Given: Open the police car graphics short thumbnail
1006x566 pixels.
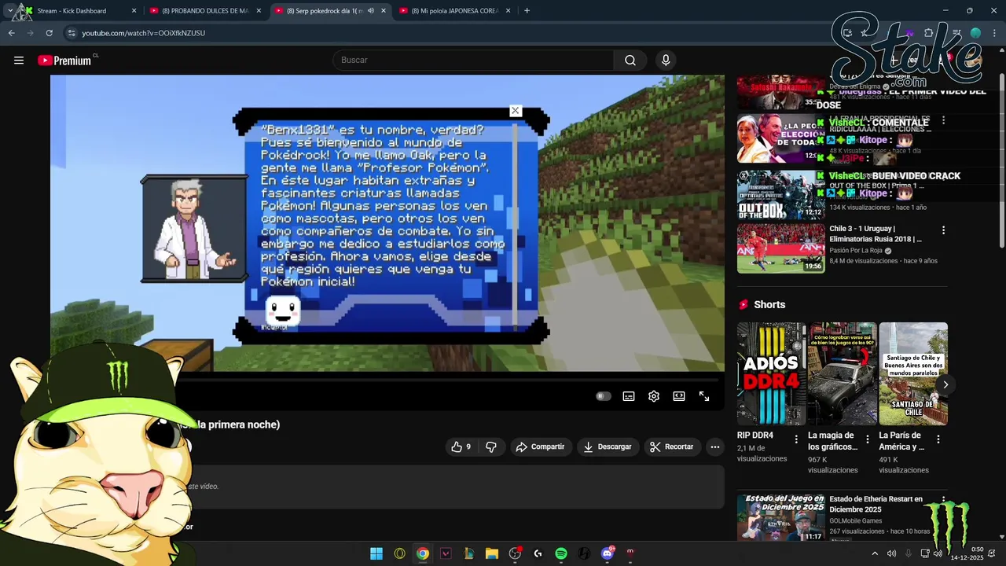Looking at the screenshot, I should click(x=843, y=373).
